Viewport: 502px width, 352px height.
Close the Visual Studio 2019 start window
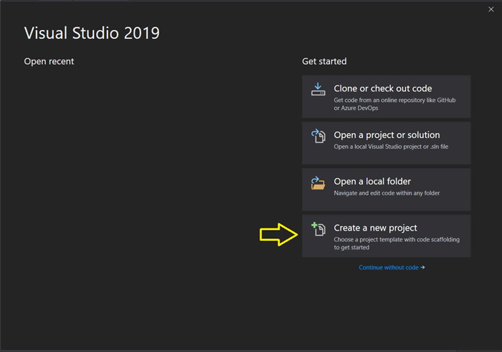(491, 9)
